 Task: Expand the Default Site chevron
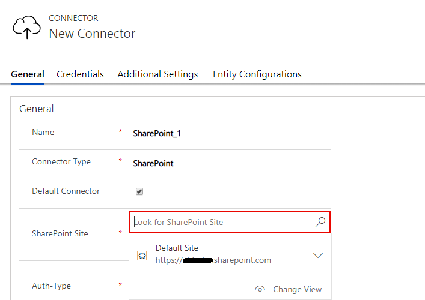click(x=317, y=256)
